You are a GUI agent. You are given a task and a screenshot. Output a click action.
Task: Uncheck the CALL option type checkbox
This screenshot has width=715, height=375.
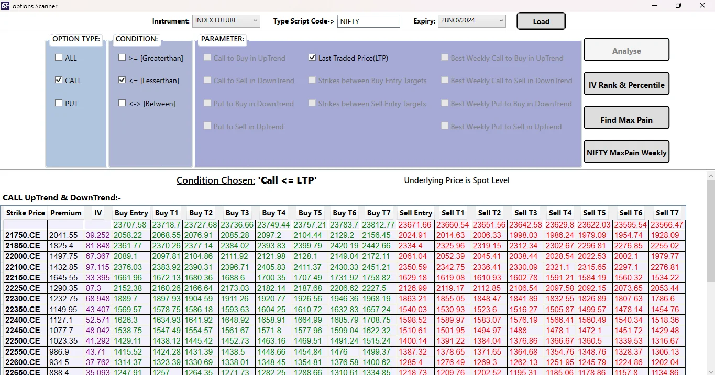coord(59,80)
